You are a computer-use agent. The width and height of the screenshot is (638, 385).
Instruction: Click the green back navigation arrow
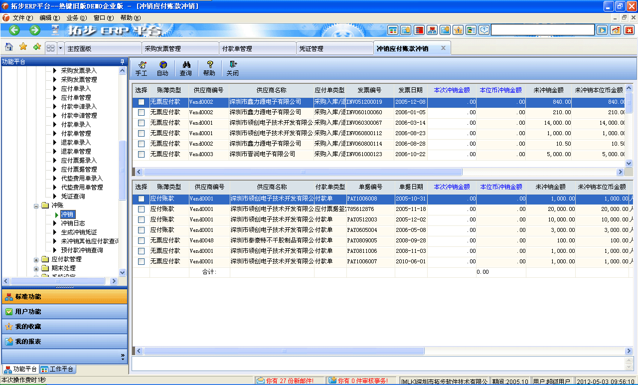(14, 30)
